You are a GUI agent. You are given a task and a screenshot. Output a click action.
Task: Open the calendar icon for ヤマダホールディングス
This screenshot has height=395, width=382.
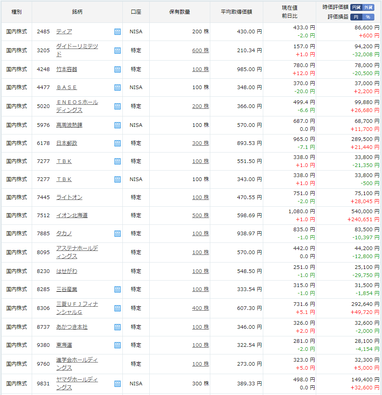[118, 384]
